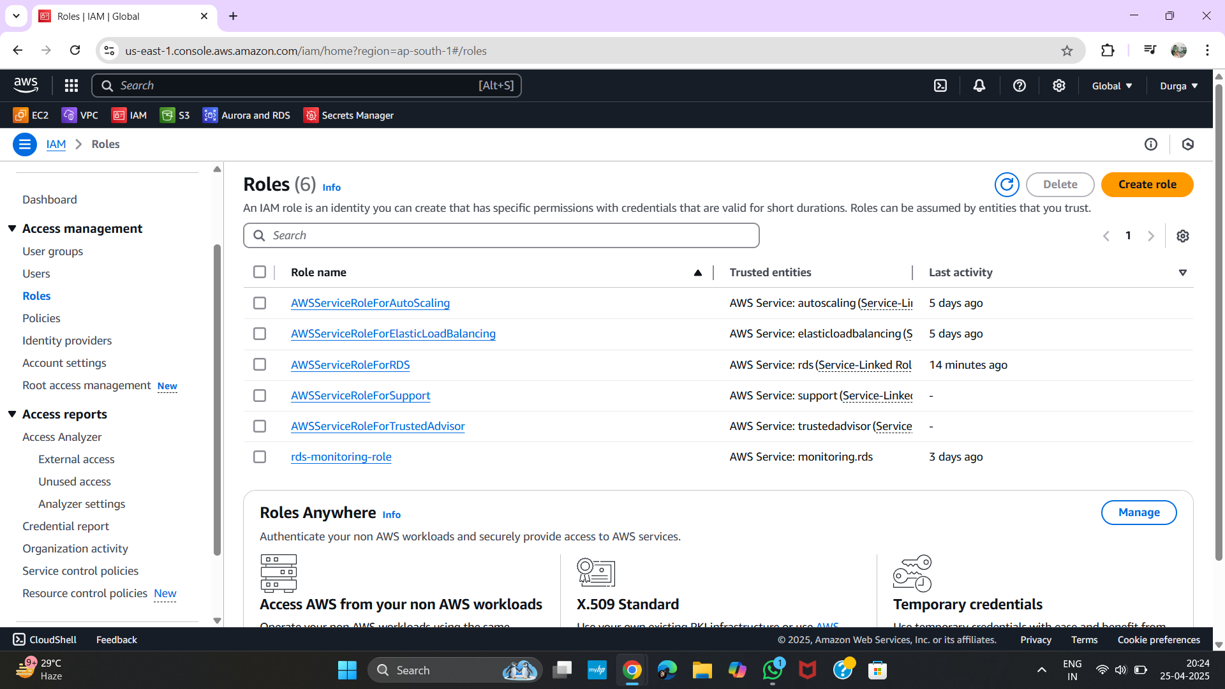Go to IAM Dashboard in sidebar
Viewport: 1225px width, 689px height.
tap(50, 200)
